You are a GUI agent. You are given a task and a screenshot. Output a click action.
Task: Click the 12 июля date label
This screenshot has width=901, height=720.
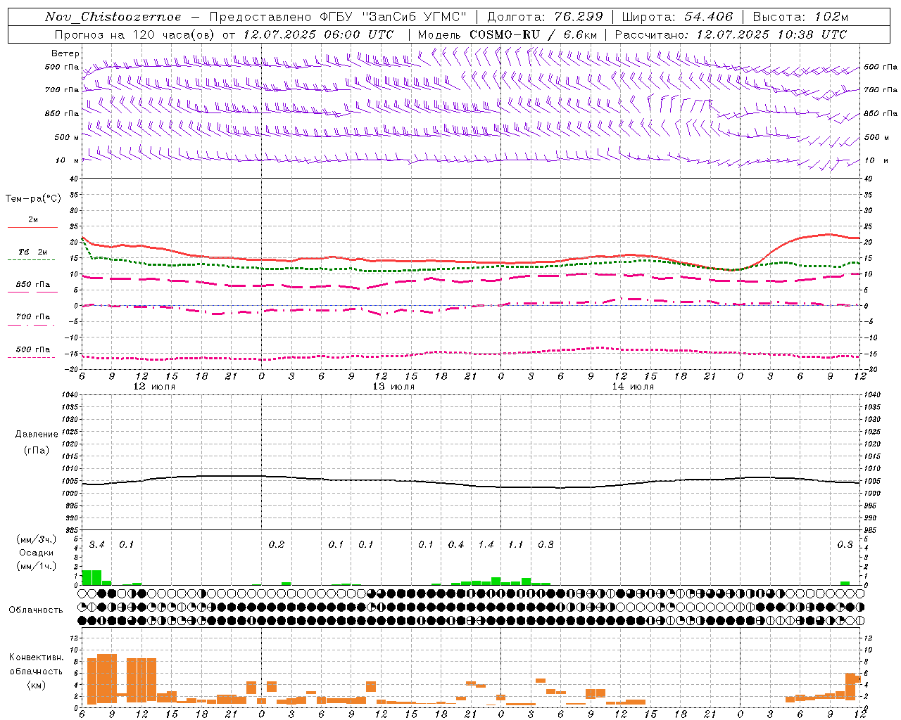pyautogui.click(x=155, y=387)
